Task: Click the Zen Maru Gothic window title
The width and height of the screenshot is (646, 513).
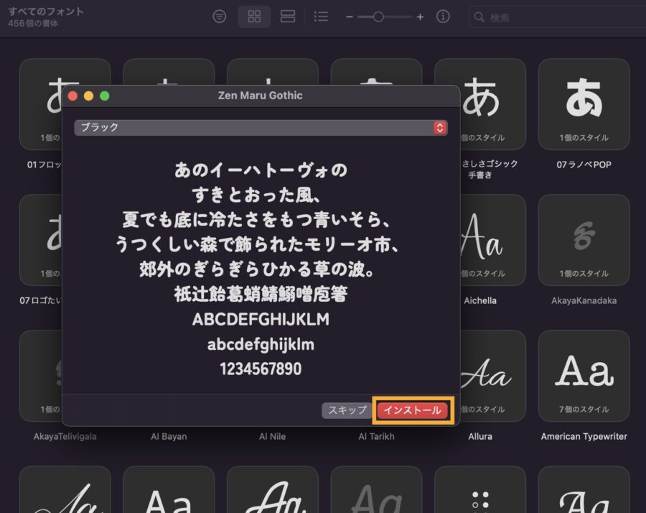Action: 261,96
